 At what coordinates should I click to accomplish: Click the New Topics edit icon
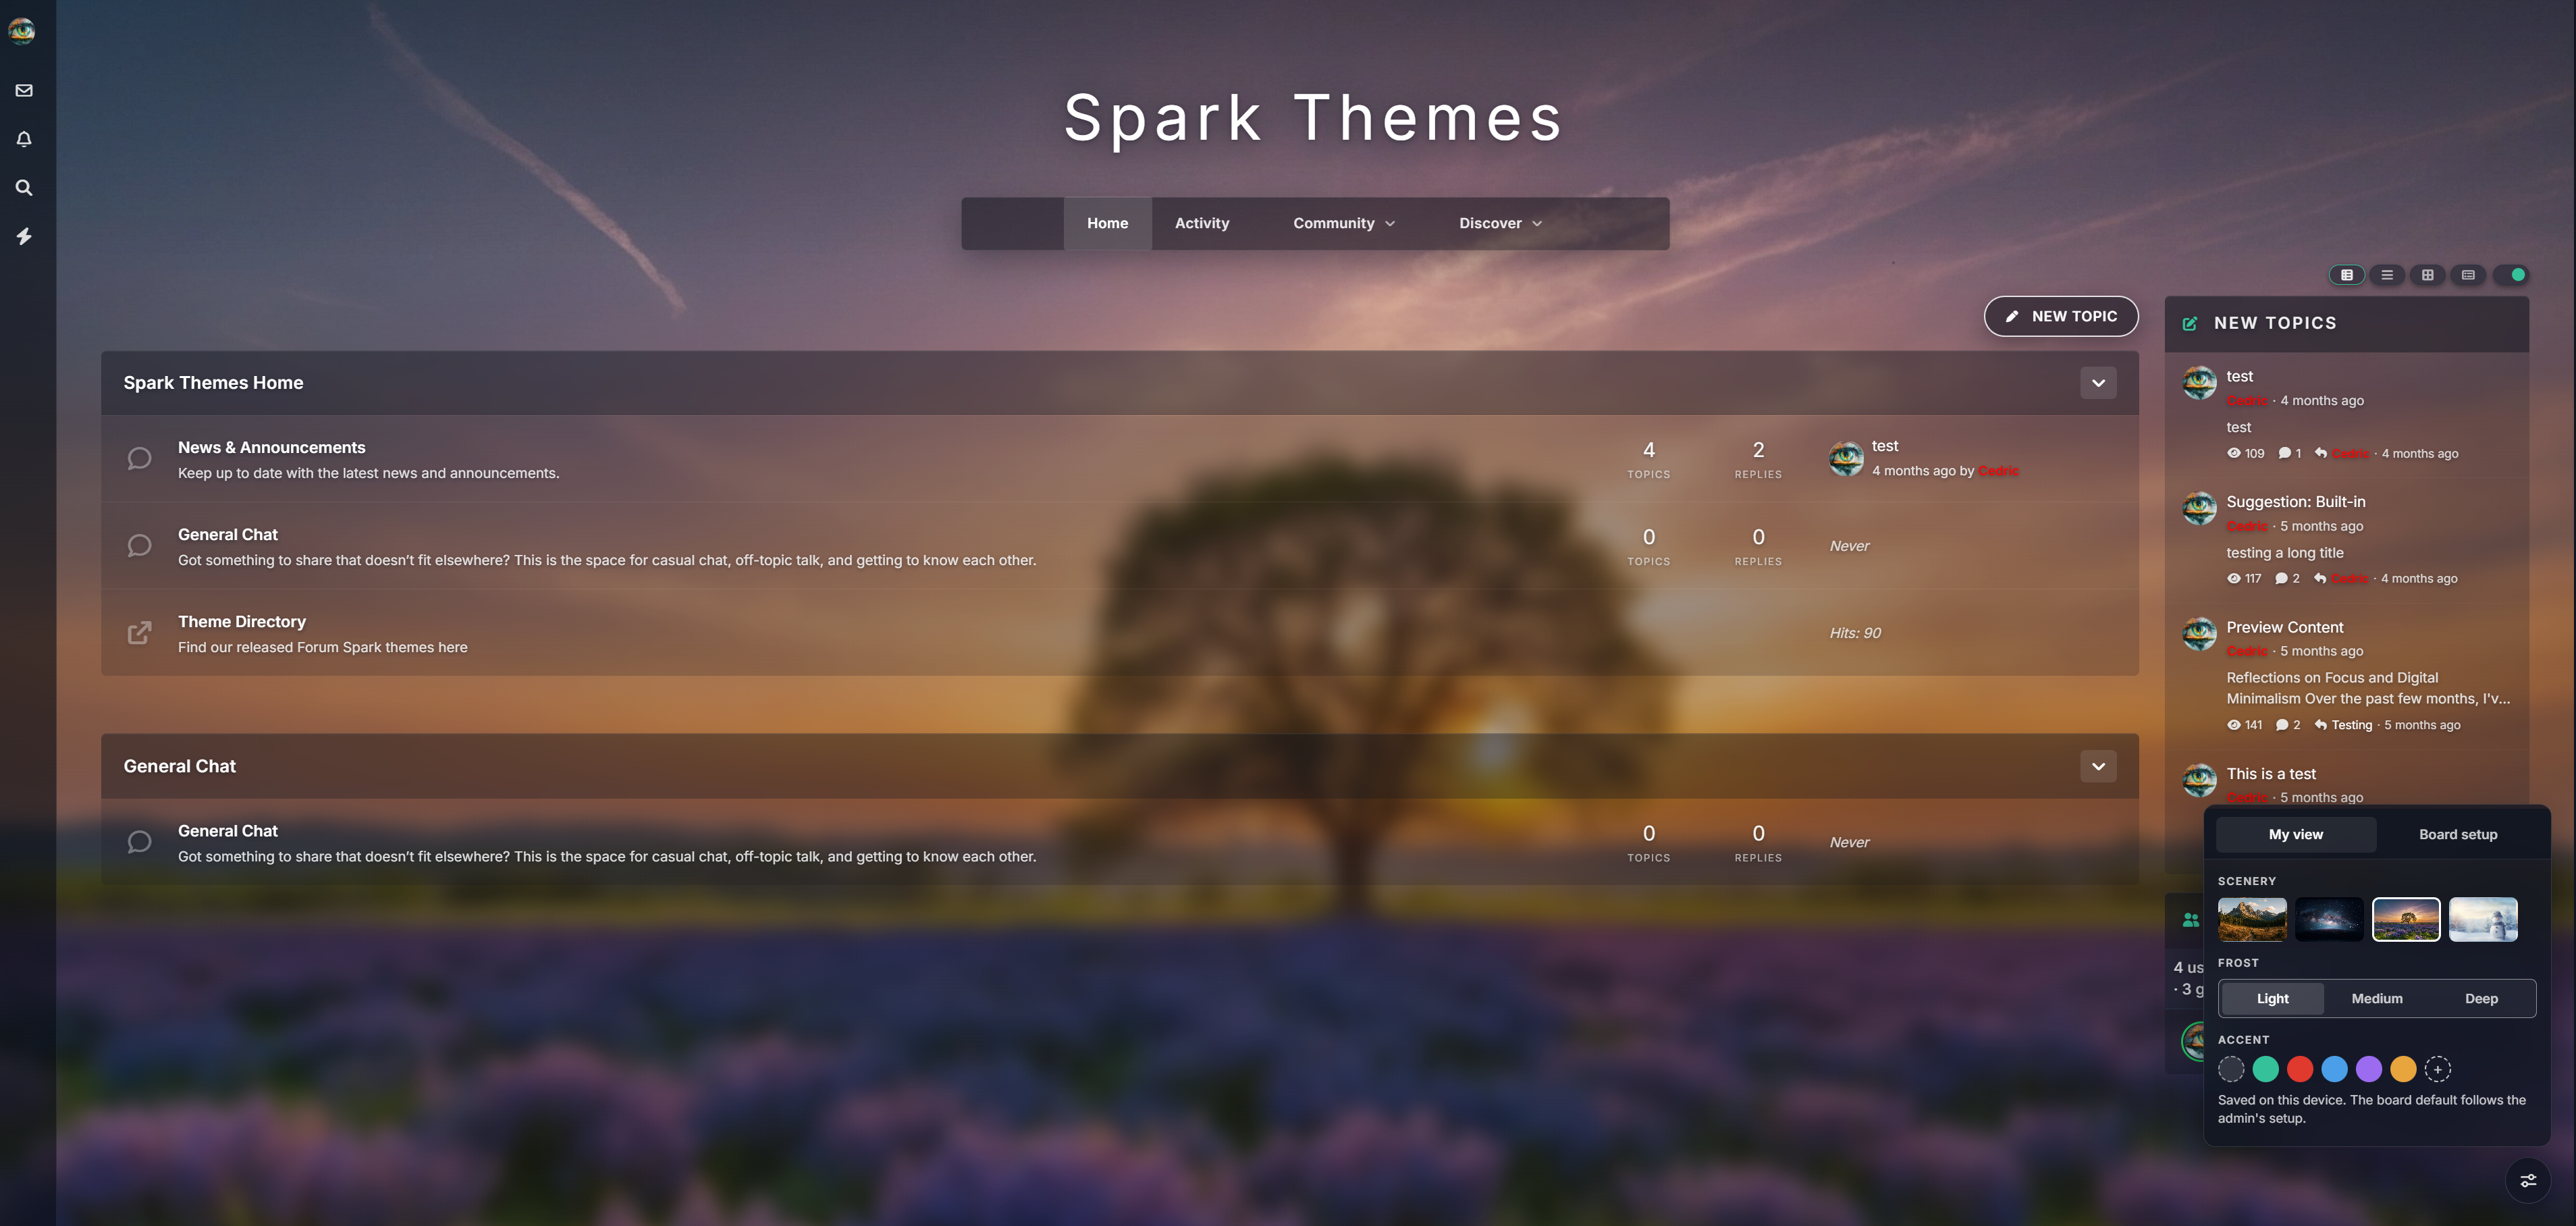(2190, 323)
